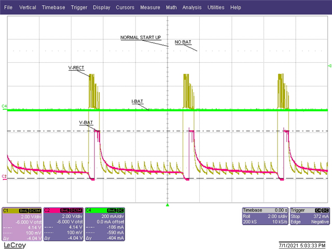Click the date and time display
Image resolution: width=332 pixels, height=249 pixels.
[x=302, y=245]
